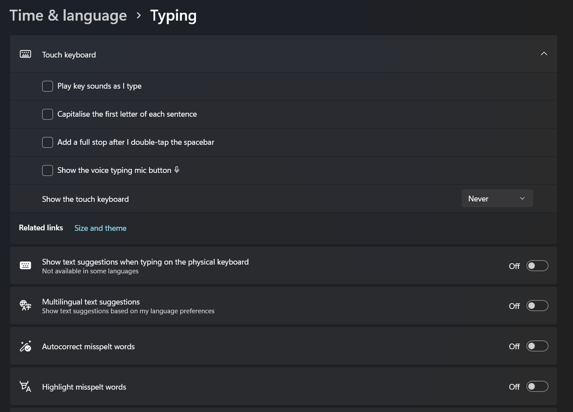Image resolution: width=573 pixels, height=412 pixels.
Task: Open the Show the touch keyboard dropdown
Action: tap(497, 199)
